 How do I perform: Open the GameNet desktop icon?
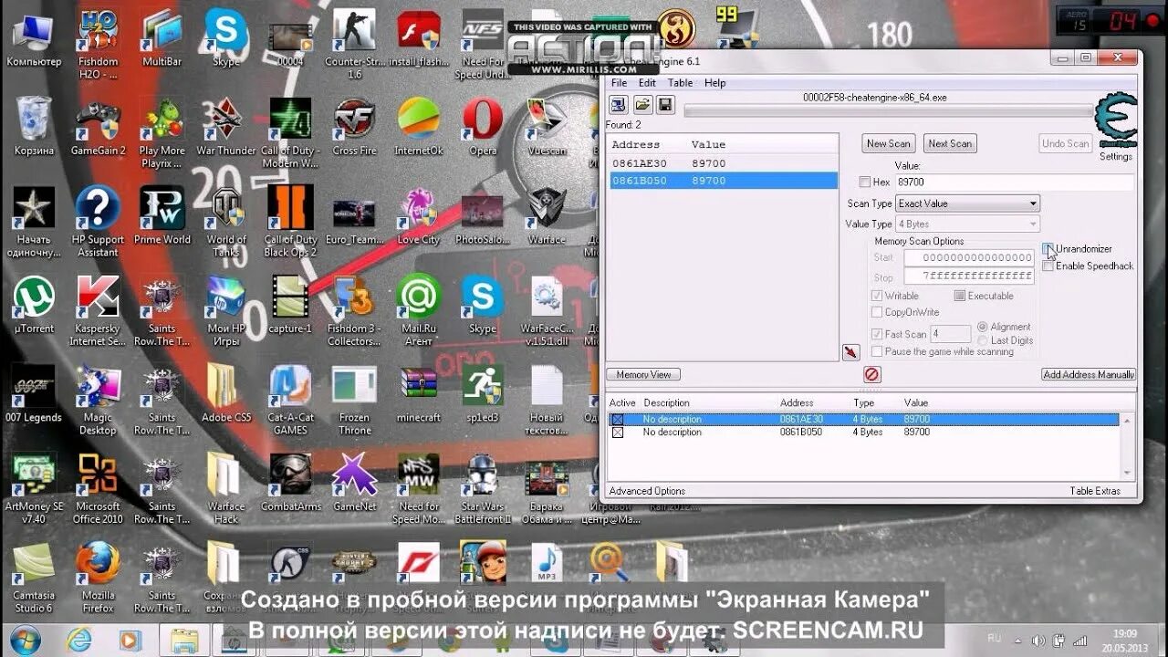click(x=354, y=484)
